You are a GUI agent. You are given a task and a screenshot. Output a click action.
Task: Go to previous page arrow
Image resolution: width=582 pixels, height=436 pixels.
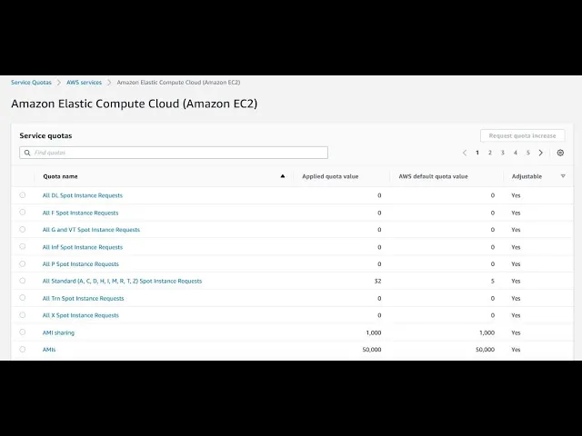tap(465, 153)
